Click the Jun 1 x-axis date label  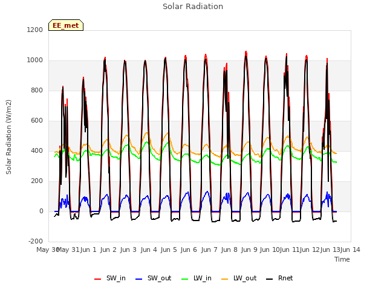click(x=88, y=250)
